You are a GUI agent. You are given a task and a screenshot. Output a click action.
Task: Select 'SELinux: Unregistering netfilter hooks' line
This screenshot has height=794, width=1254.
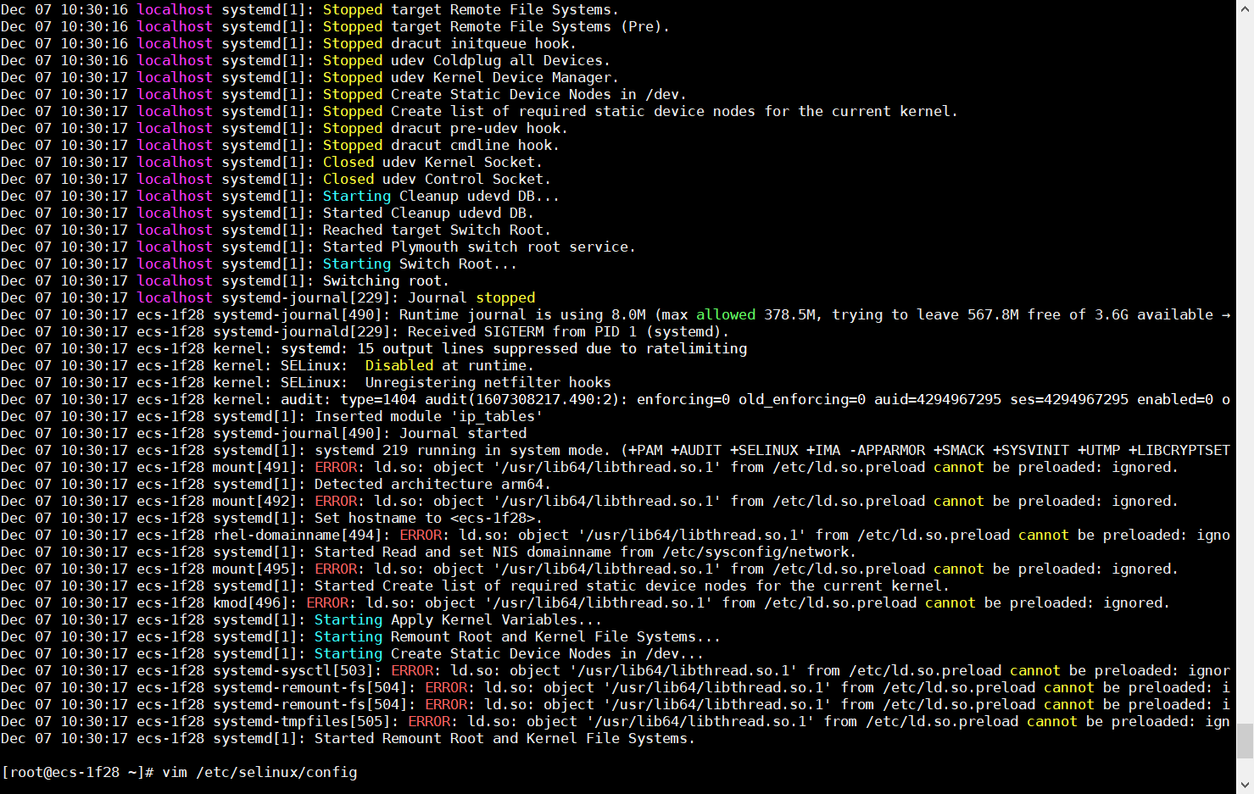(306, 382)
